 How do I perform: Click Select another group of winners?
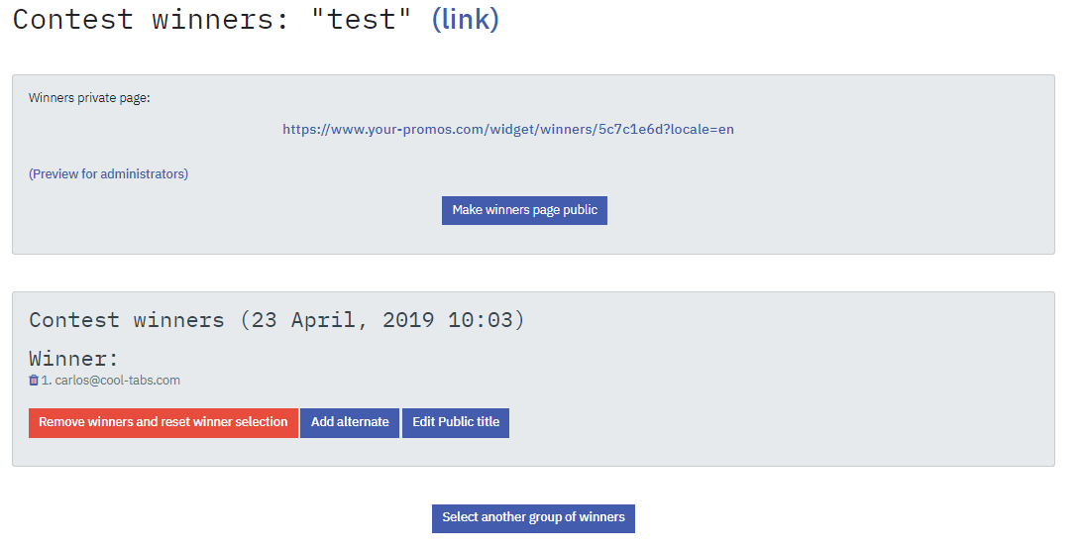point(533,518)
